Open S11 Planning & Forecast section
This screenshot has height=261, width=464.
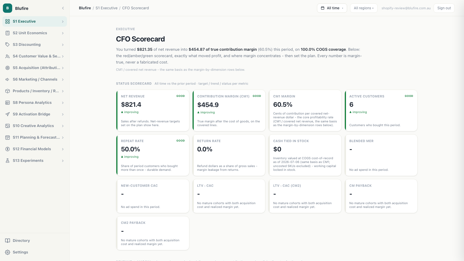pos(35,137)
